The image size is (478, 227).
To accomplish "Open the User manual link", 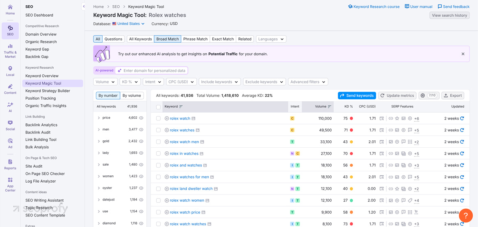I will [419, 7].
